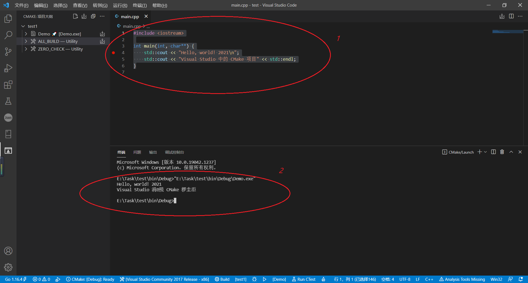The height and width of the screenshot is (283, 528).
Task: Run CTest from the status bar
Action: pos(303,279)
